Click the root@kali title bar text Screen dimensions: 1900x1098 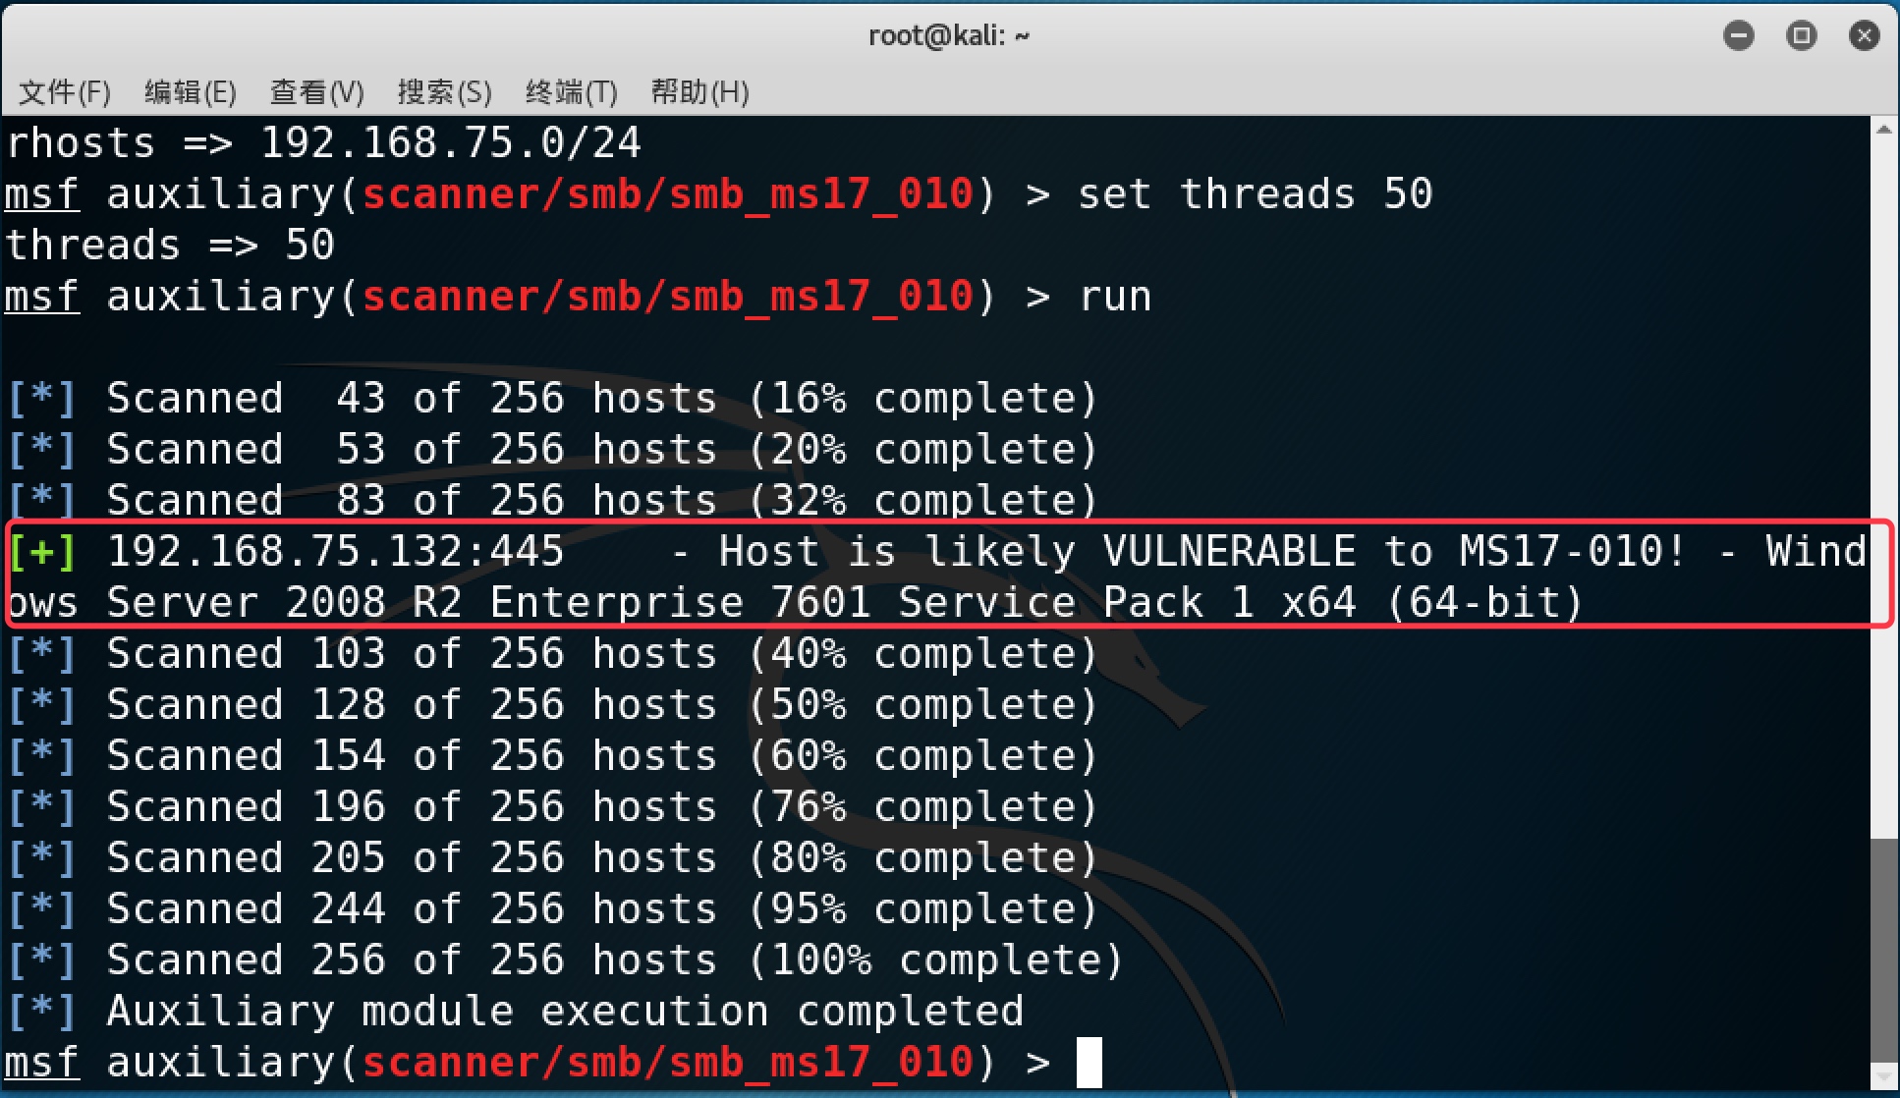click(x=949, y=36)
